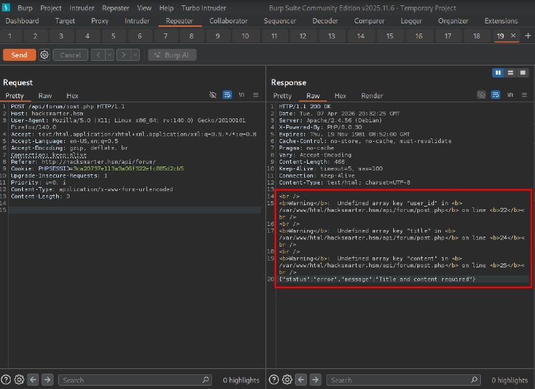Go back to previous request in history

(98, 55)
